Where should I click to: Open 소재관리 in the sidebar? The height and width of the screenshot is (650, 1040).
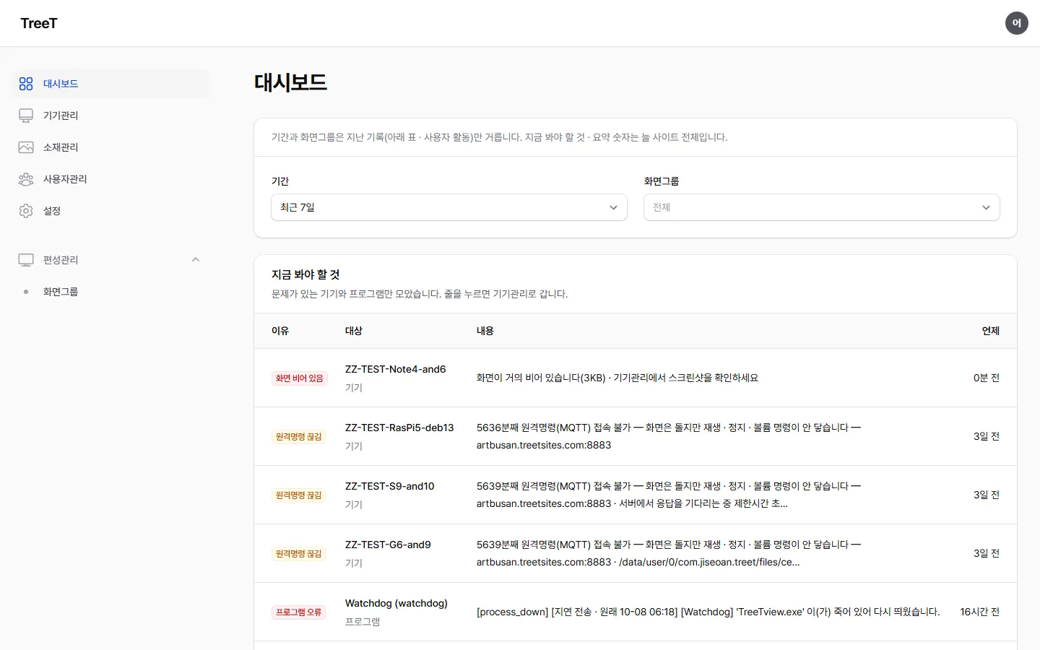pos(110,147)
